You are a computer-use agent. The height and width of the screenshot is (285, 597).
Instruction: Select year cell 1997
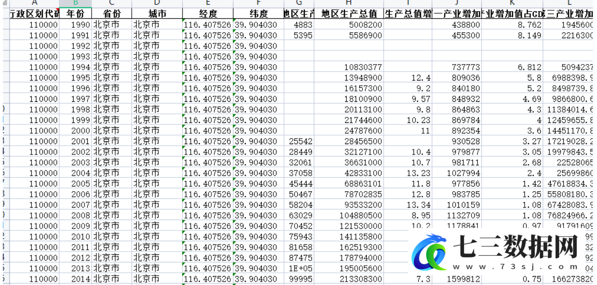pyautogui.click(x=76, y=99)
